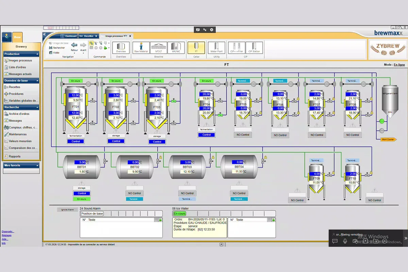Open the MT/LT brewline view
408x272 pixels.
coord(158,48)
